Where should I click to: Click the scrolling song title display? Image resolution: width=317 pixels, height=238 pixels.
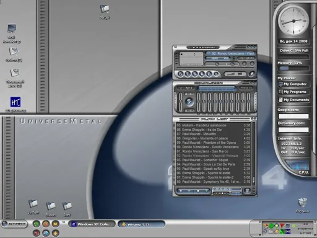click(x=230, y=53)
